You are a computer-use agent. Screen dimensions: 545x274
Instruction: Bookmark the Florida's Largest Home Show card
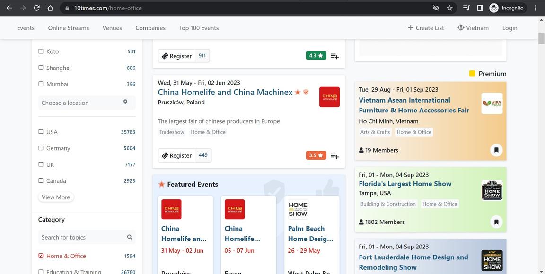coord(496,222)
